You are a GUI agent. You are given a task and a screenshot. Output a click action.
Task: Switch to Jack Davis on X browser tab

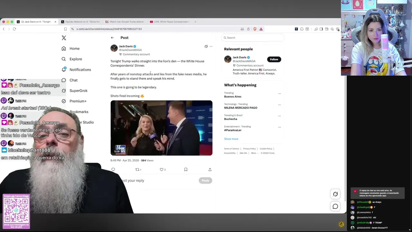pyautogui.click(x=35, y=22)
